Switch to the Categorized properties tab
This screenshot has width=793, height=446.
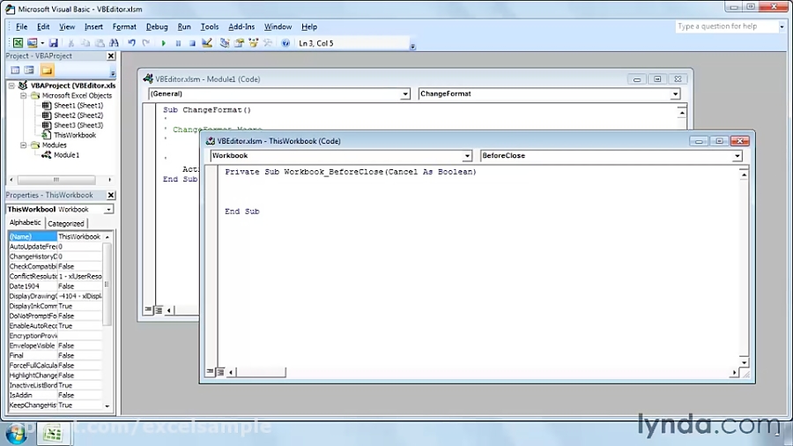pos(66,223)
